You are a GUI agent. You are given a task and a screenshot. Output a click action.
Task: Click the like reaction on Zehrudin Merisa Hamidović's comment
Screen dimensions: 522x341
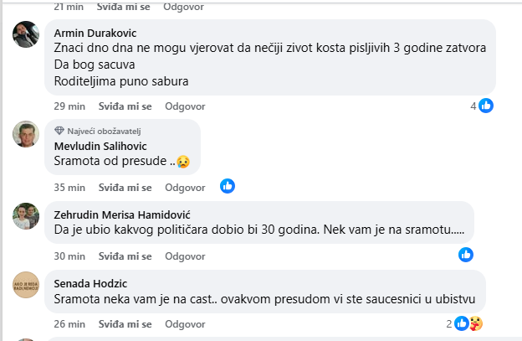pyautogui.click(x=466, y=254)
